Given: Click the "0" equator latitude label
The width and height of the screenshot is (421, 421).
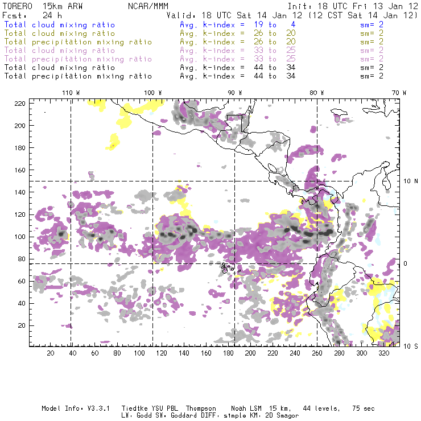Looking at the screenshot, I should pos(406,263).
